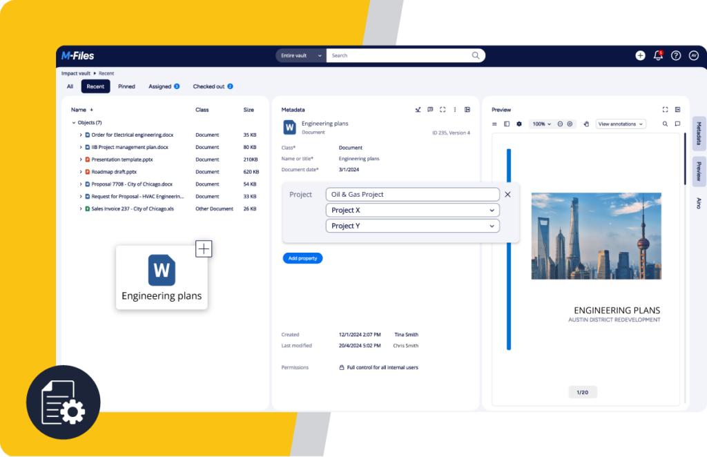
Task: Collapse the Objects (7) group
Action: click(74, 123)
